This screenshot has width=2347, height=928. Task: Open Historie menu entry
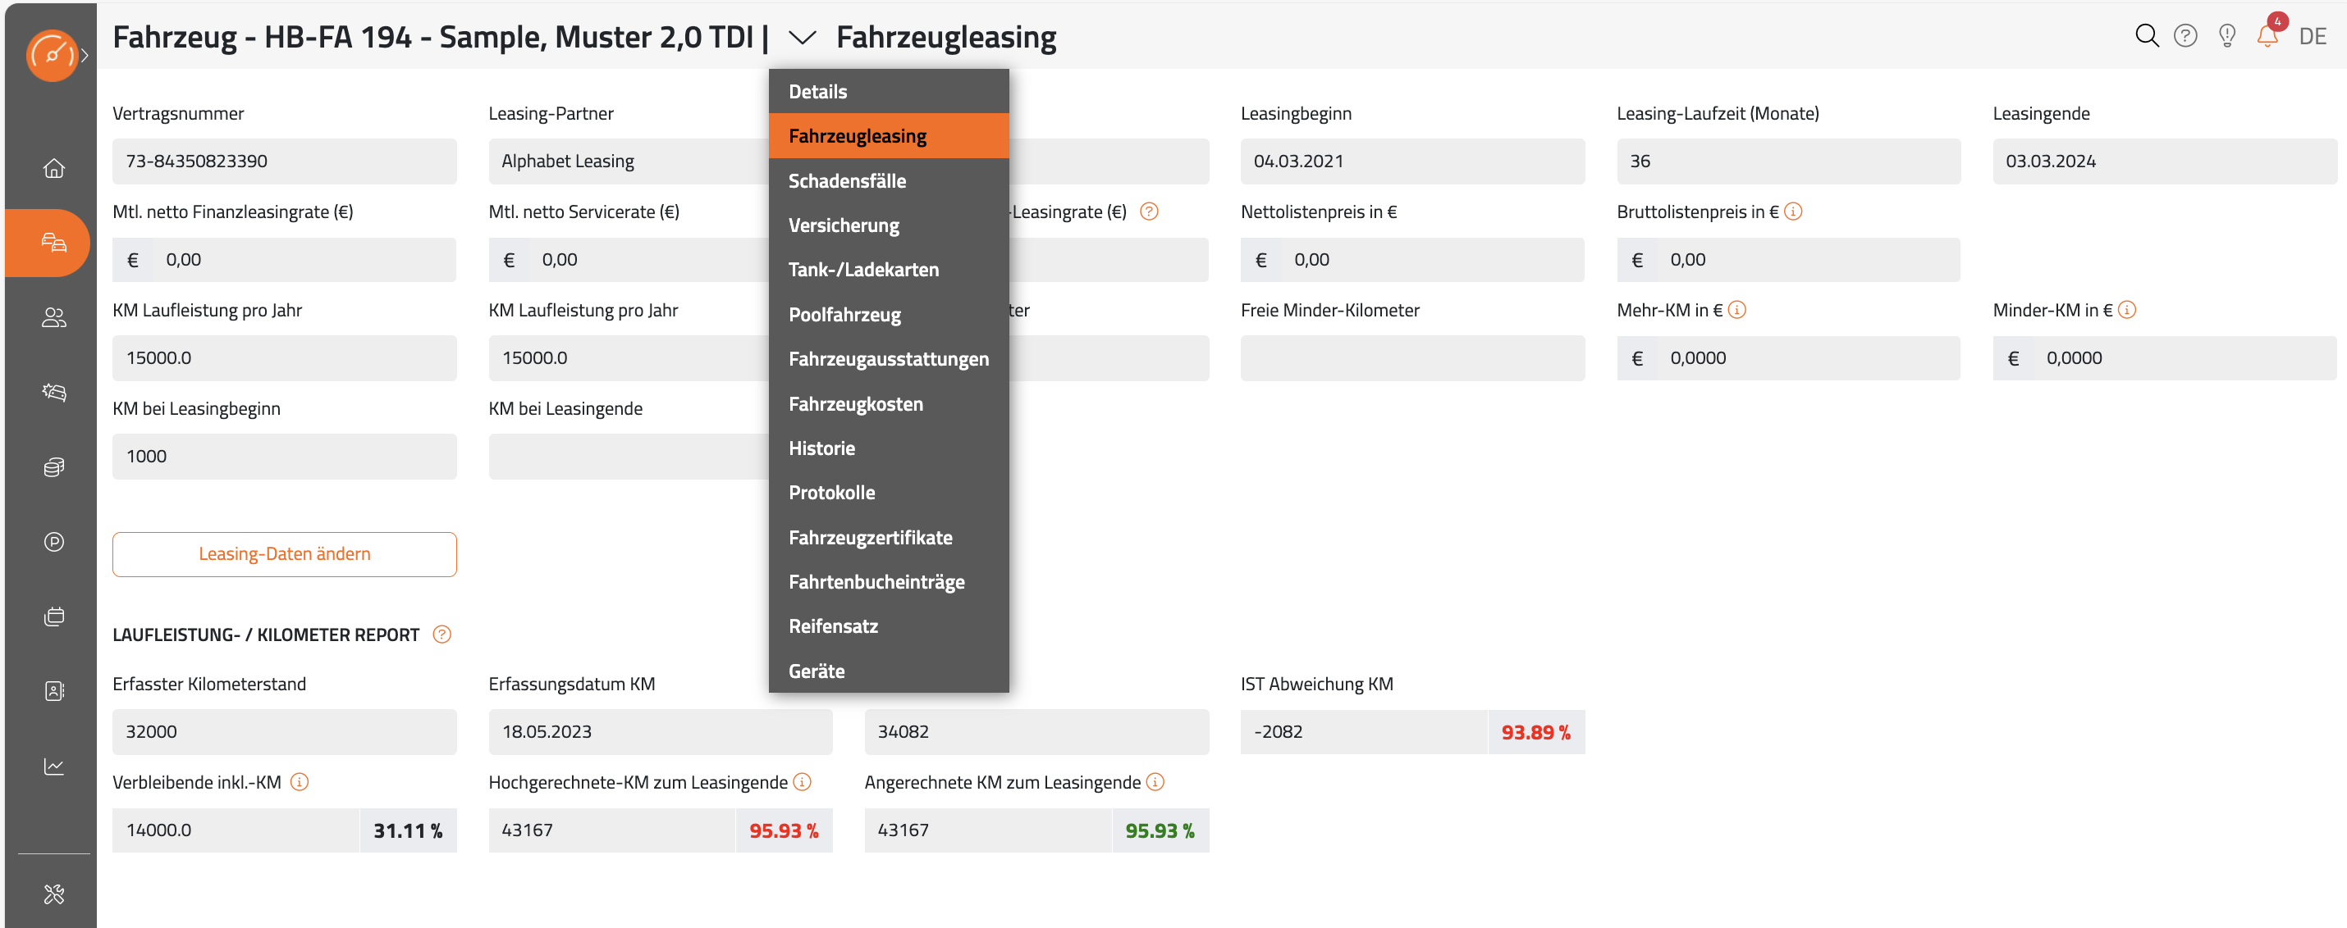[x=888, y=448]
